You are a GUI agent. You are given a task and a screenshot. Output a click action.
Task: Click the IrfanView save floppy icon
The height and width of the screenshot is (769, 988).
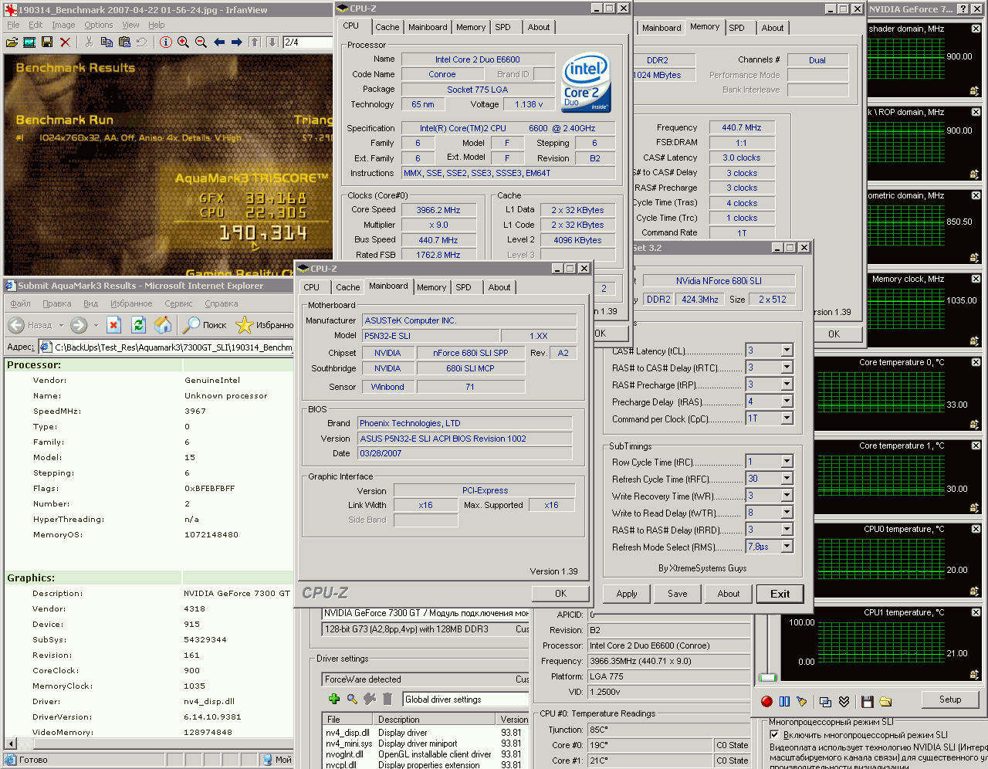click(x=47, y=42)
